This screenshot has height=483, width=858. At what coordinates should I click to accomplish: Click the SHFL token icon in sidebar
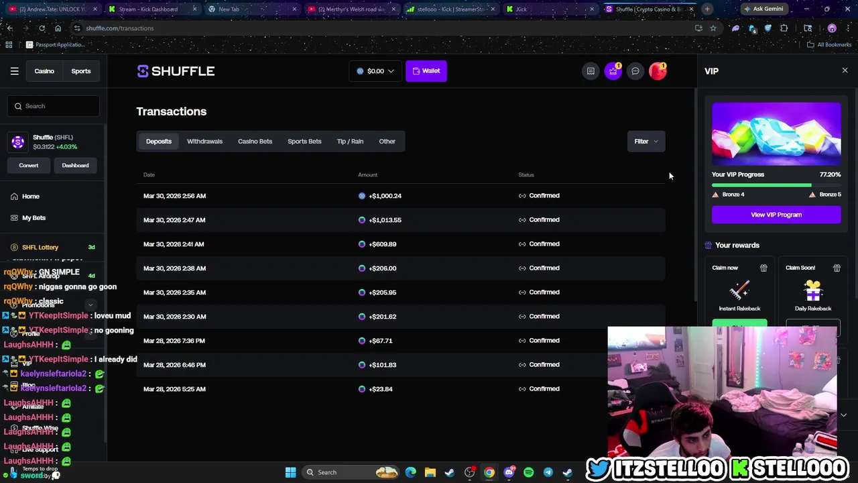[x=18, y=142]
